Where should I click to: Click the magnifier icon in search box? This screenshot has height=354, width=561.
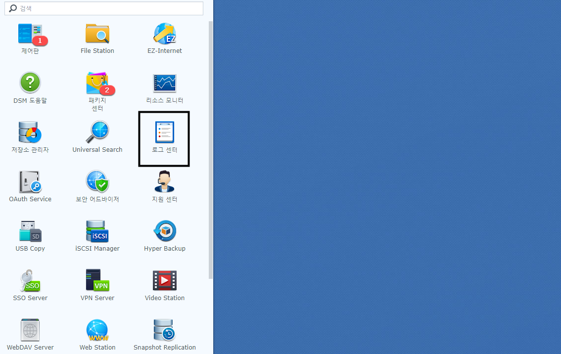[x=13, y=8]
